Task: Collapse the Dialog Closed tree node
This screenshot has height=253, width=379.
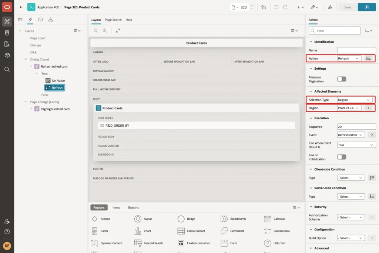Action: tap(26, 59)
